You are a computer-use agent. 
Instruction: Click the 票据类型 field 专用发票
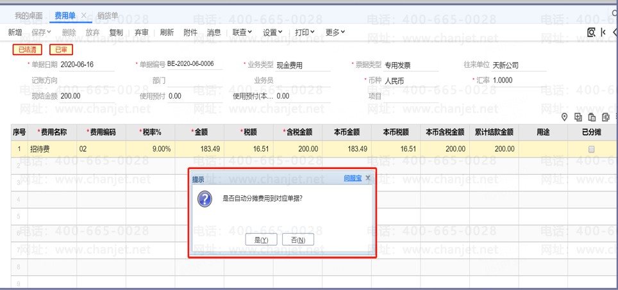tap(411, 65)
